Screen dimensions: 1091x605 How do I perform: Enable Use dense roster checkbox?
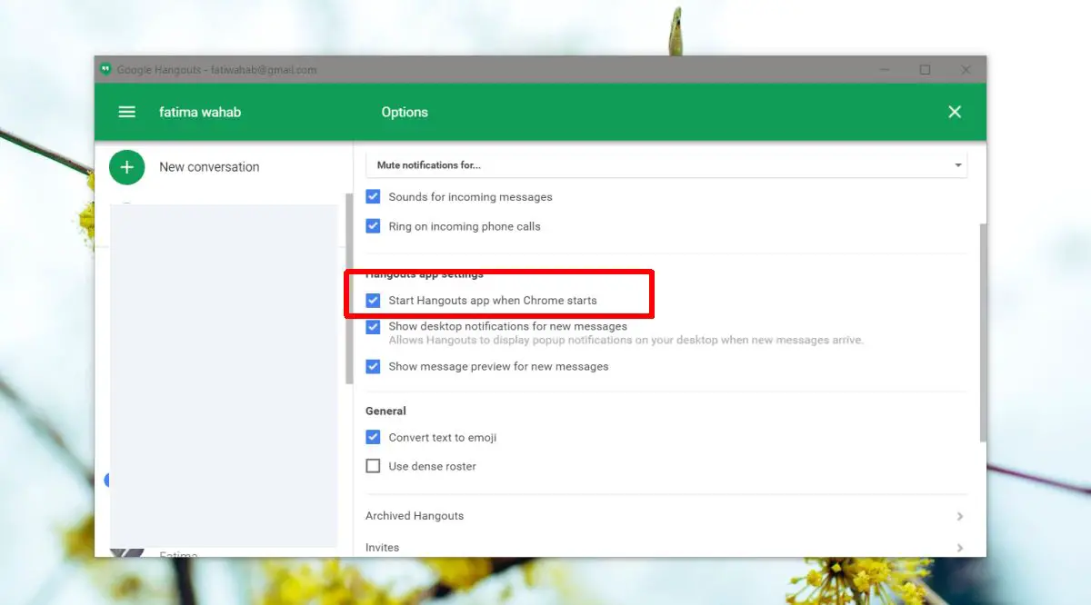pos(373,466)
